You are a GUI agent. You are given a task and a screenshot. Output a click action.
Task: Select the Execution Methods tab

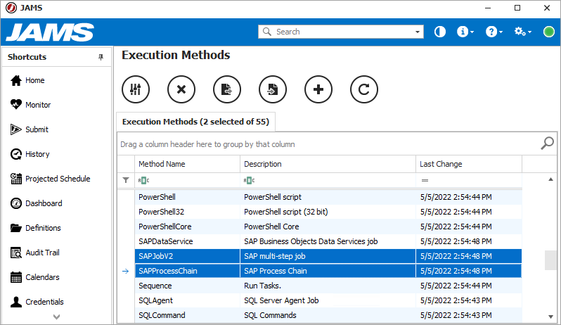(195, 122)
